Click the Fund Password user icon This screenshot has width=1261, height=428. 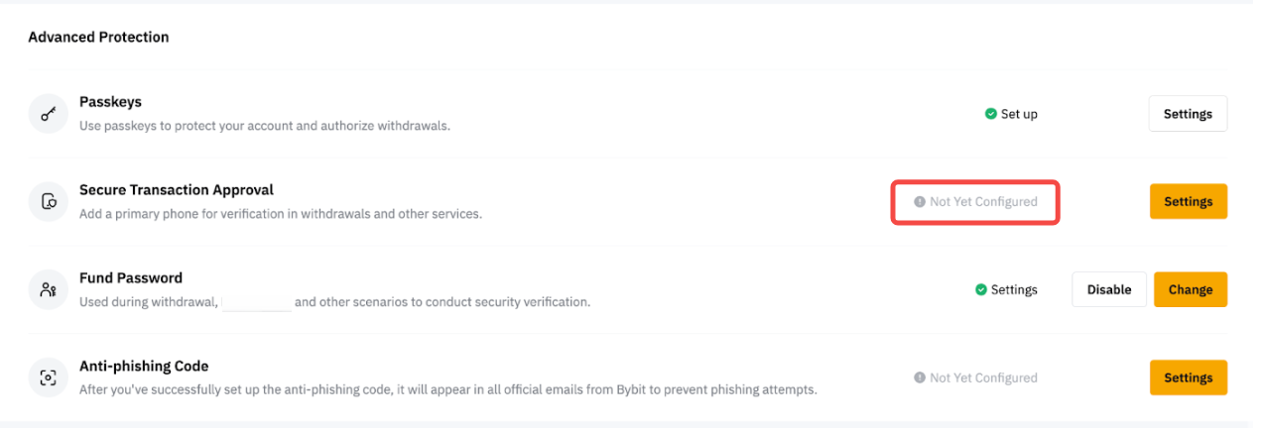coord(48,290)
